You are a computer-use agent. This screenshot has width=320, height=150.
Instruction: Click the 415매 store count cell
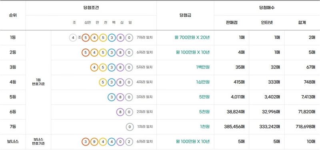pyautogui.click(x=239, y=82)
